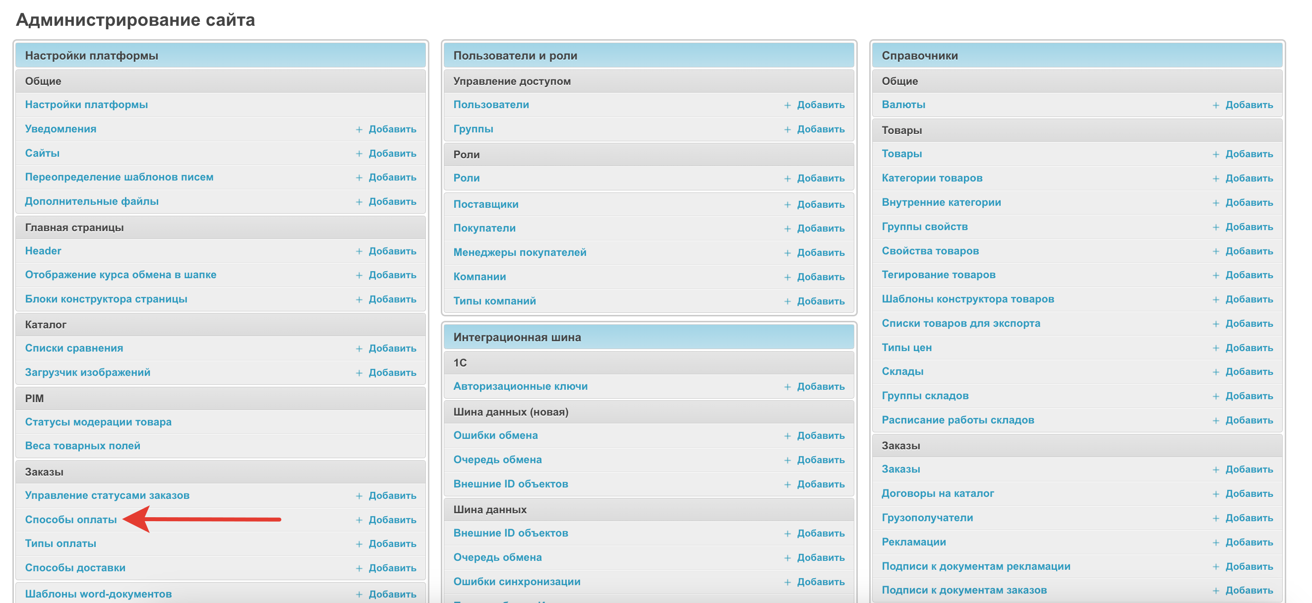1312x603 pixels.
Task: Click Добавить for Типы цен
Action: [1249, 348]
